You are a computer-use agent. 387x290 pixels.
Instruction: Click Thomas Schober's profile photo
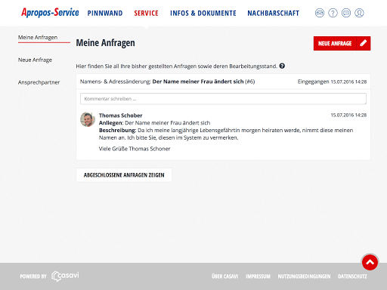(88, 119)
